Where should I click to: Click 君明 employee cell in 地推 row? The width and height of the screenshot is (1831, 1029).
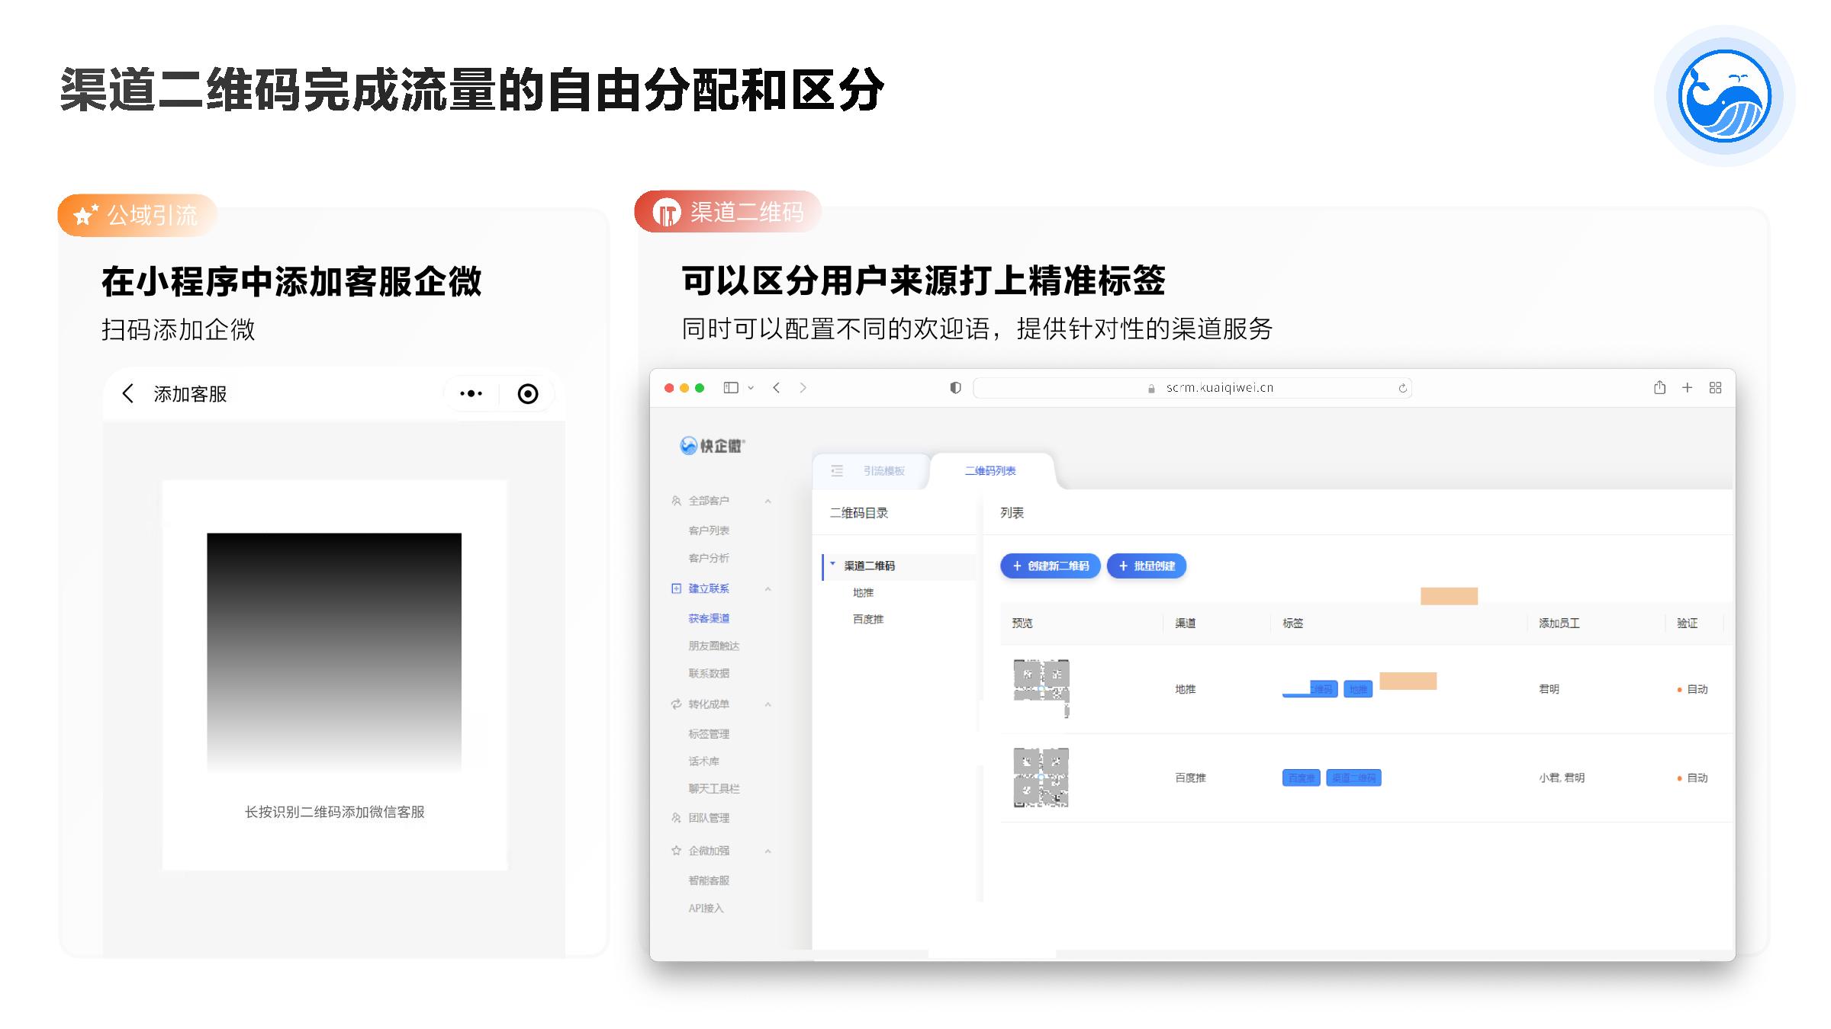pyautogui.click(x=1549, y=689)
